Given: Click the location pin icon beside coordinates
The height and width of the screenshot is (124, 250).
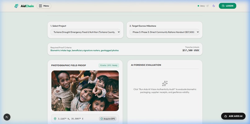Looking at the screenshot, I should coord(55,119).
